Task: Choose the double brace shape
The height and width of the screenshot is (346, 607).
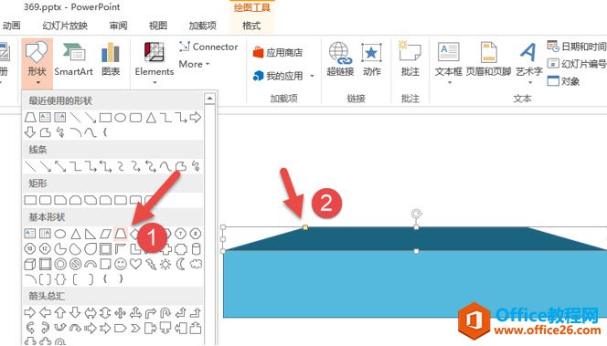Action: point(60,279)
